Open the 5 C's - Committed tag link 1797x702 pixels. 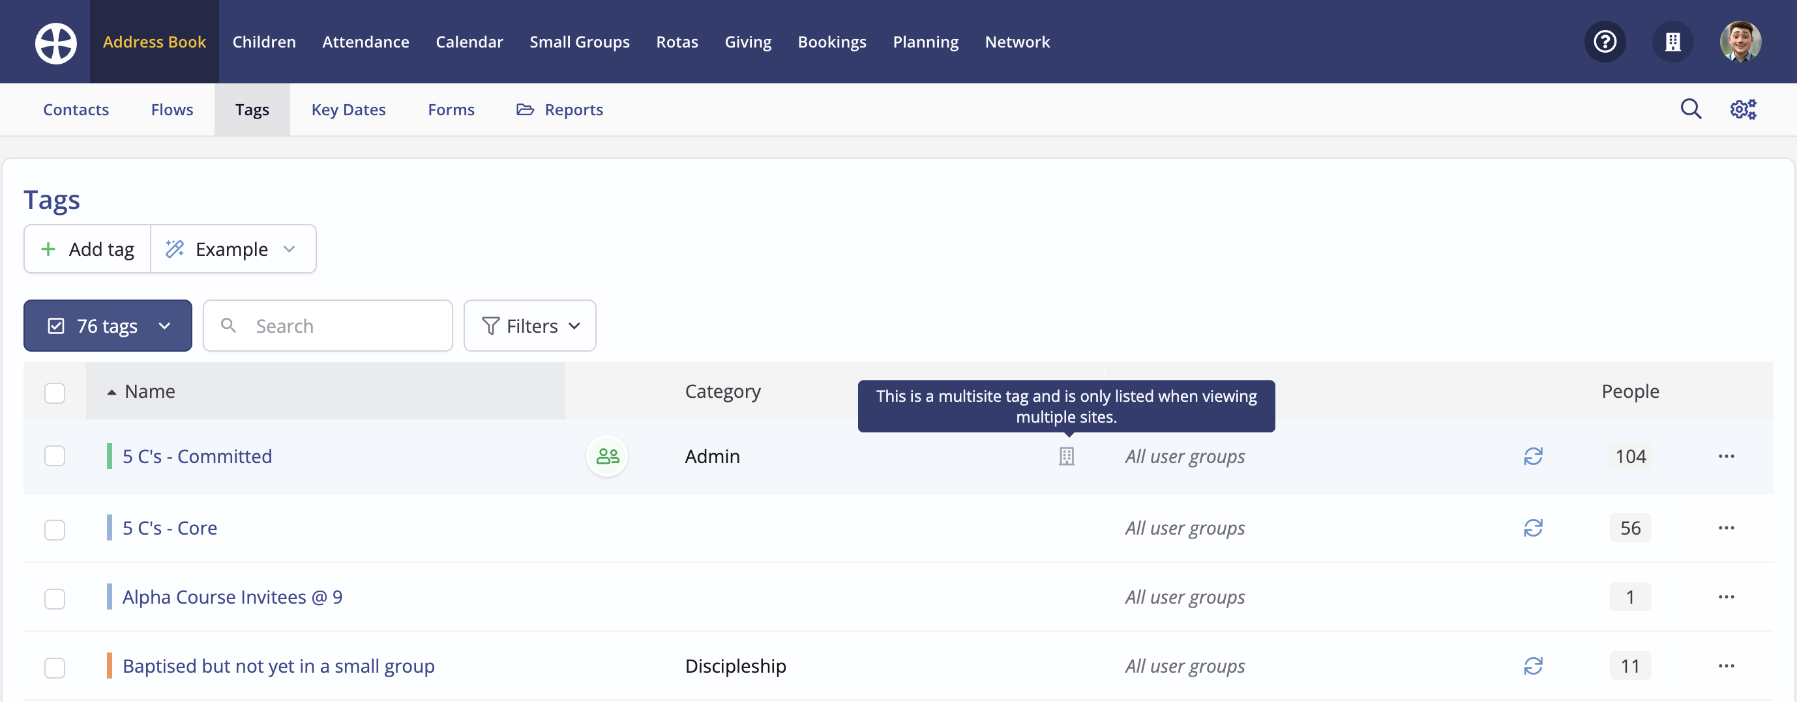click(197, 456)
